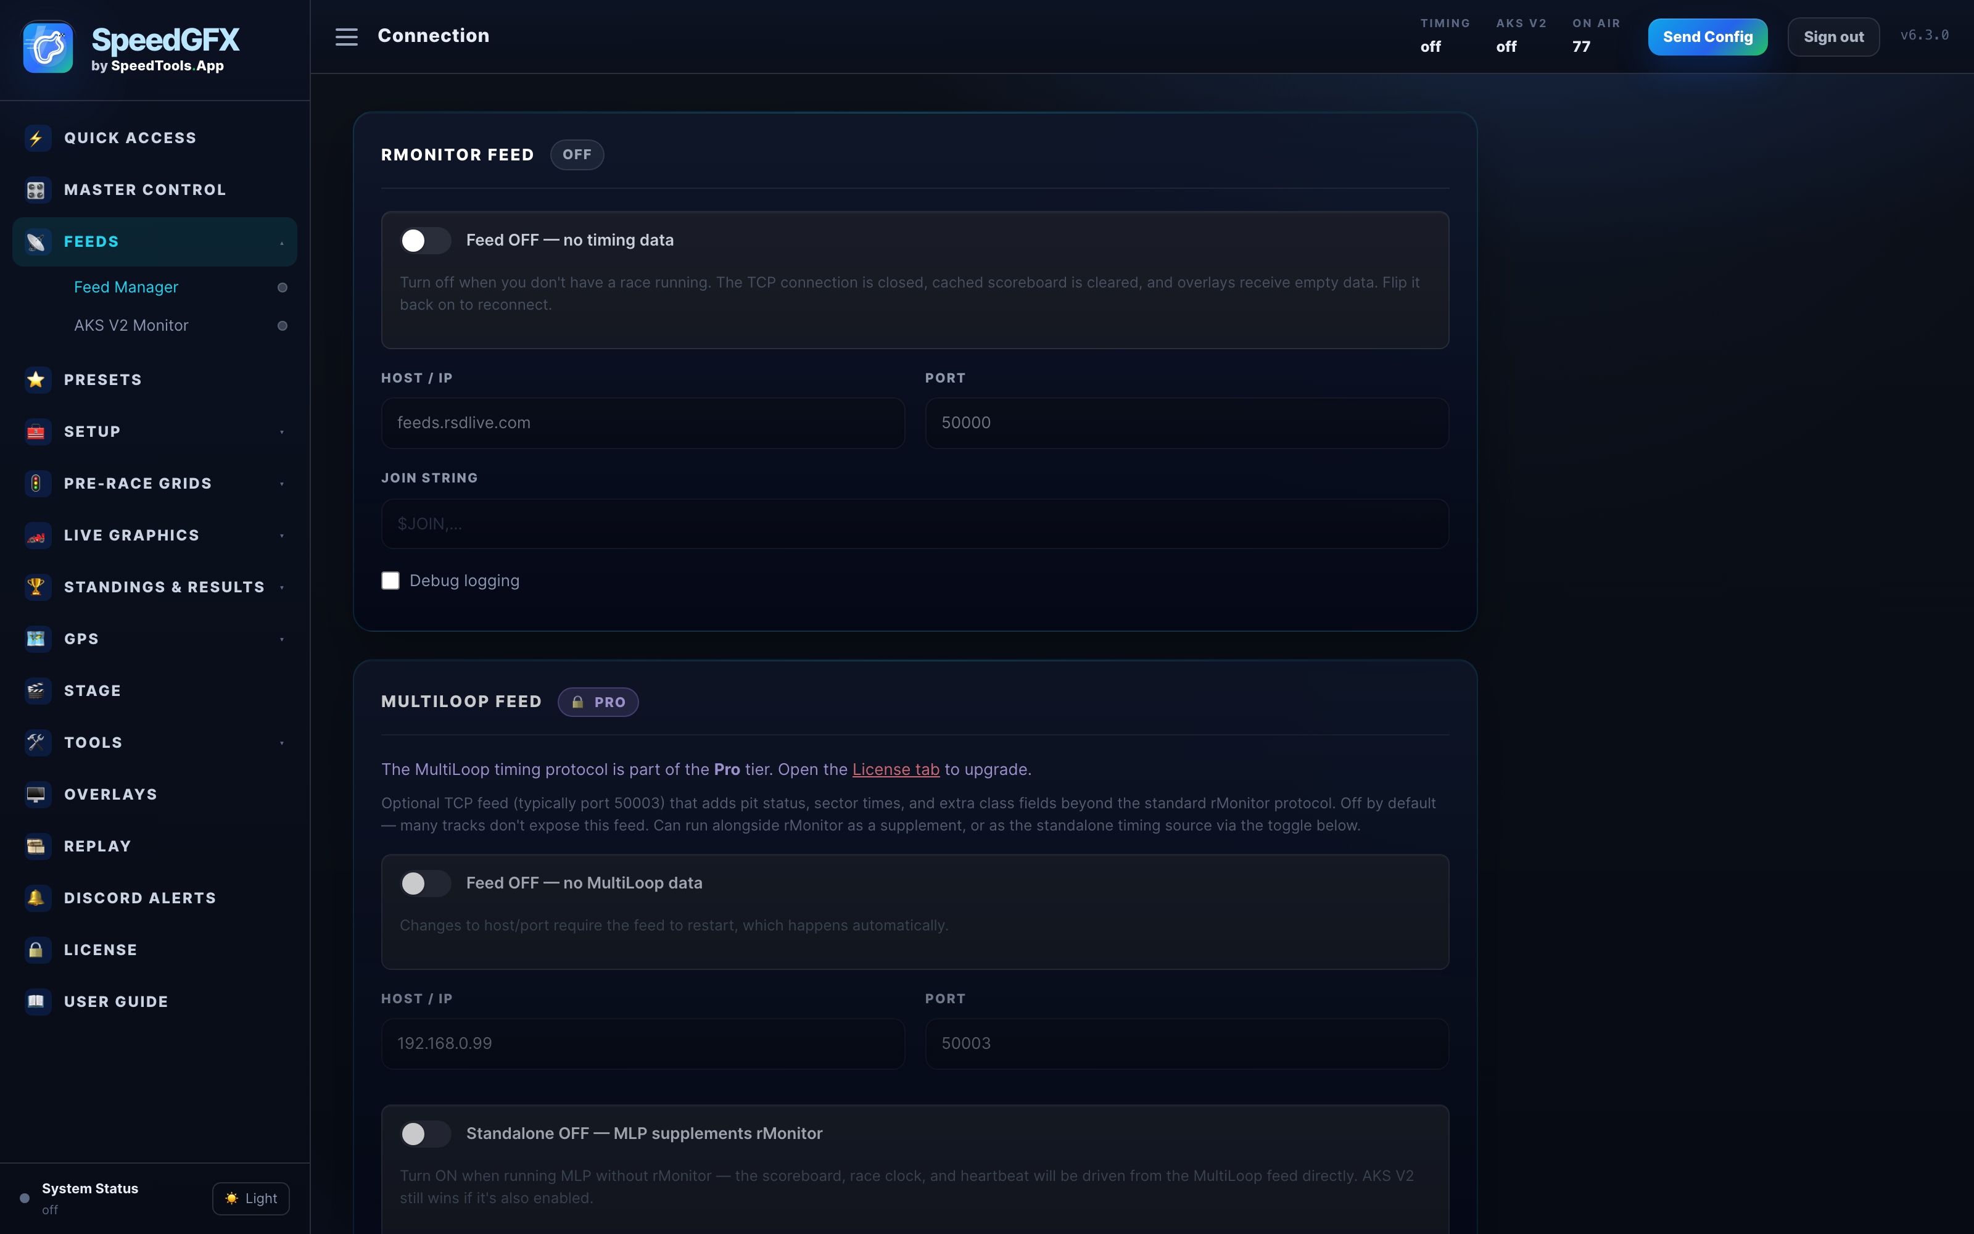
Task: Click the rMonitor Port 50000 field
Action: pos(1186,423)
